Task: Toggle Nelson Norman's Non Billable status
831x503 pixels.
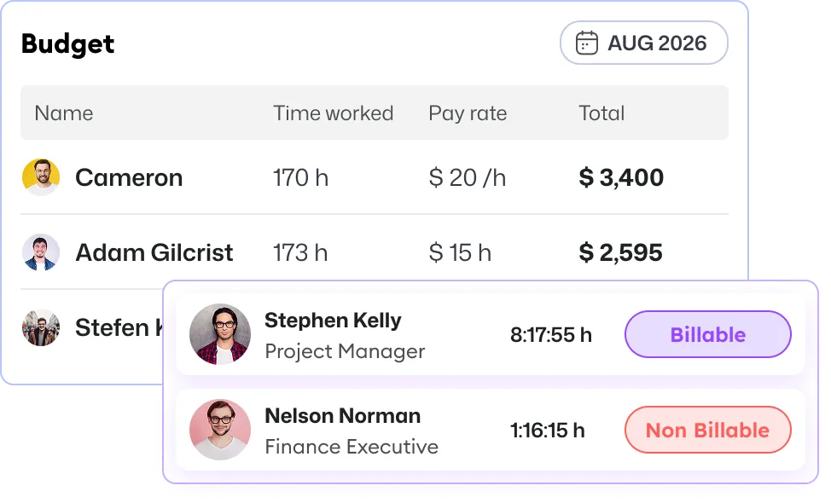Action: coord(707,430)
